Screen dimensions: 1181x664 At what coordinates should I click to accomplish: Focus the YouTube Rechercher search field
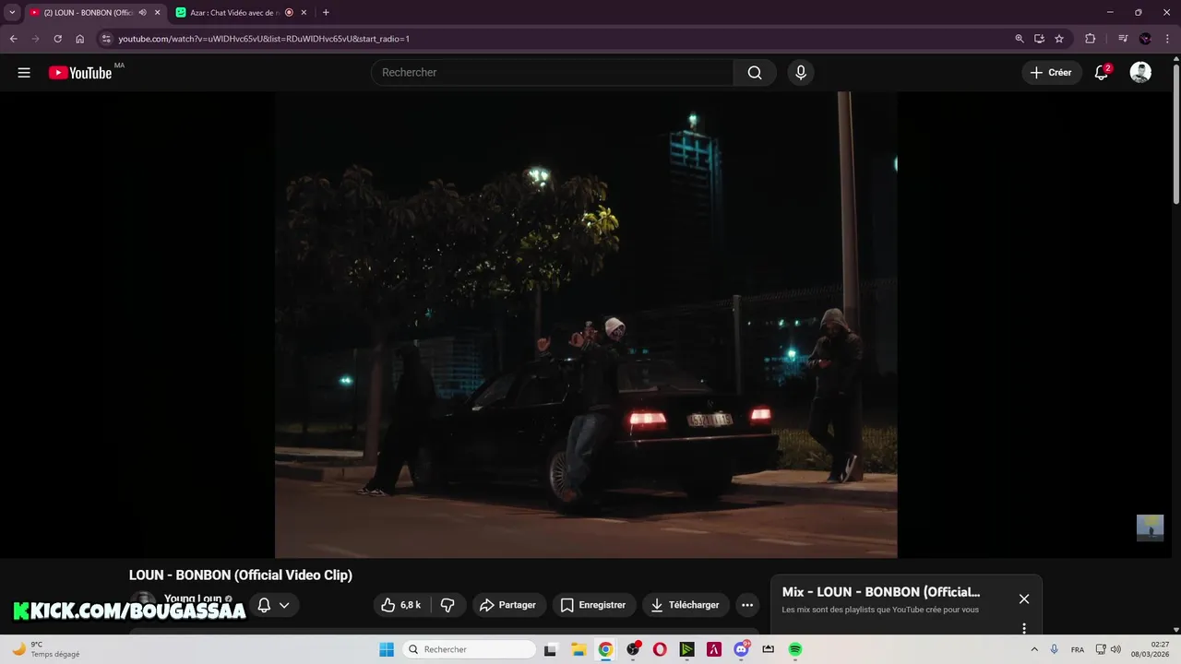553,73
